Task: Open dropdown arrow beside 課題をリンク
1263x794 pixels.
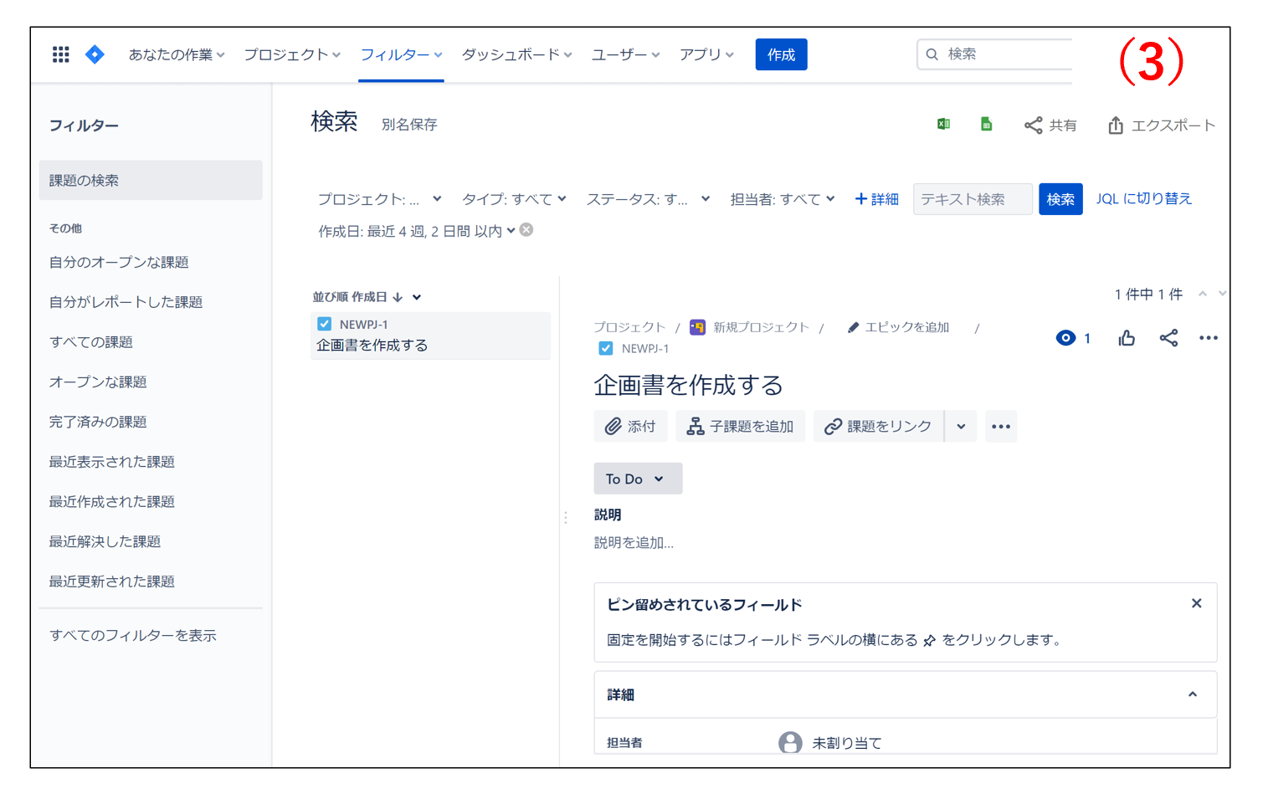Action: 961,426
